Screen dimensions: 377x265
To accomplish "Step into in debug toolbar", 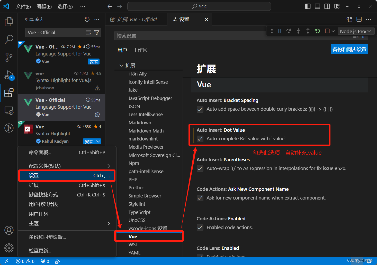I will [x=298, y=31].
